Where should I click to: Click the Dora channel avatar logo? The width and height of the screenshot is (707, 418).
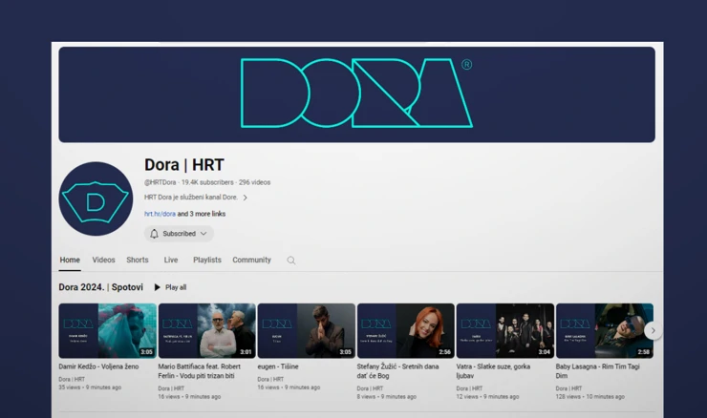[x=96, y=199]
